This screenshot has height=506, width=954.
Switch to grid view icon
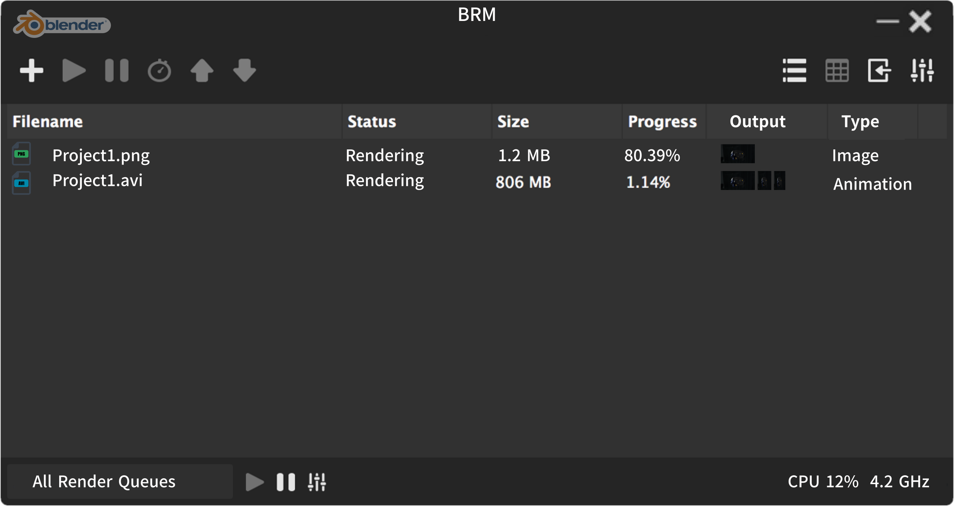837,70
